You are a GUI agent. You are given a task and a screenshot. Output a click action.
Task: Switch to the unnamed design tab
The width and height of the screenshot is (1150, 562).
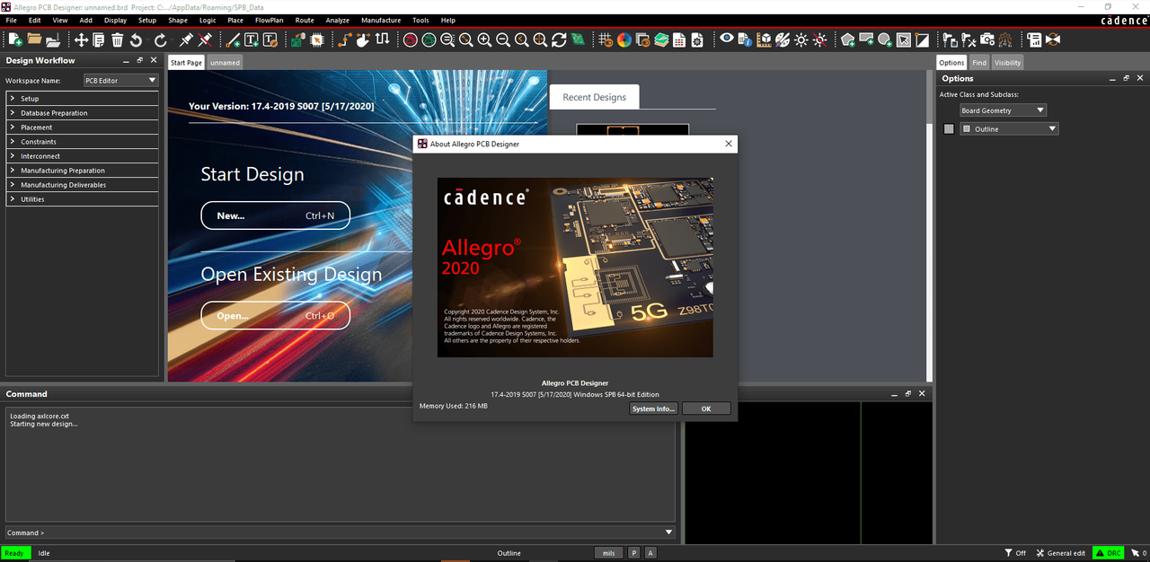[x=226, y=63]
